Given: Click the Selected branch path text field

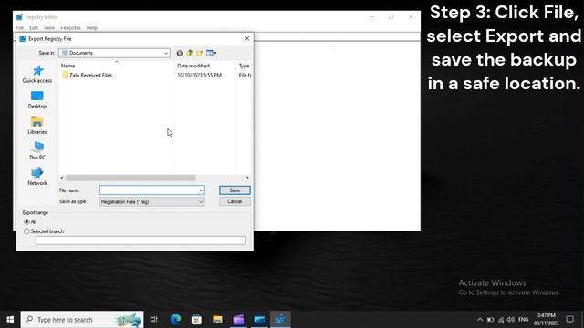Looking at the screenshot, I should [141, 241].
